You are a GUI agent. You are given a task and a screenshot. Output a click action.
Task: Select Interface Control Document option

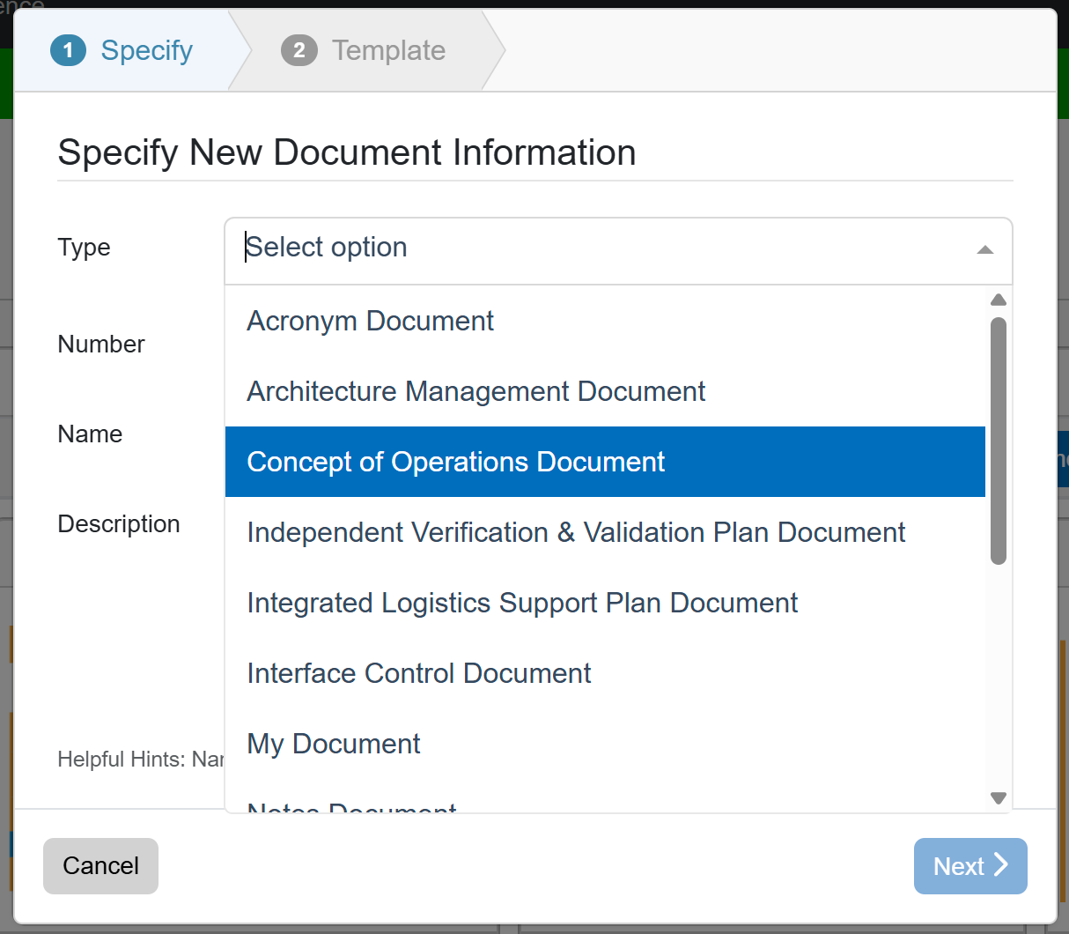click(x=418, y=673)
